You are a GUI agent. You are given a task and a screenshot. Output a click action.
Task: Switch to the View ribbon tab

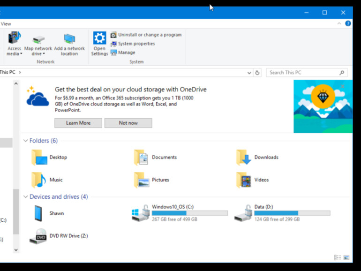(x=6, y=24)
